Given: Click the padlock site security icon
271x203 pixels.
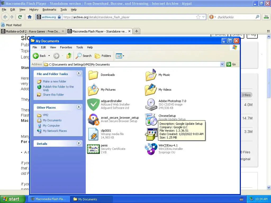Looking at the screenshot, I should click(x=59, y=17).
